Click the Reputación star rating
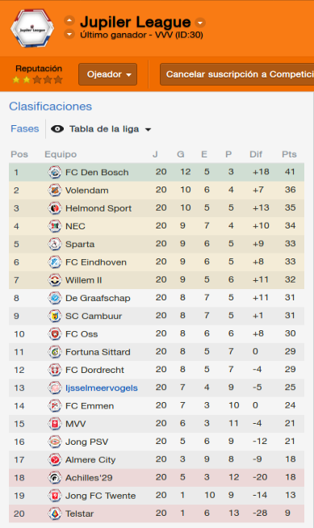314x528 pixels. click(37, 80)
